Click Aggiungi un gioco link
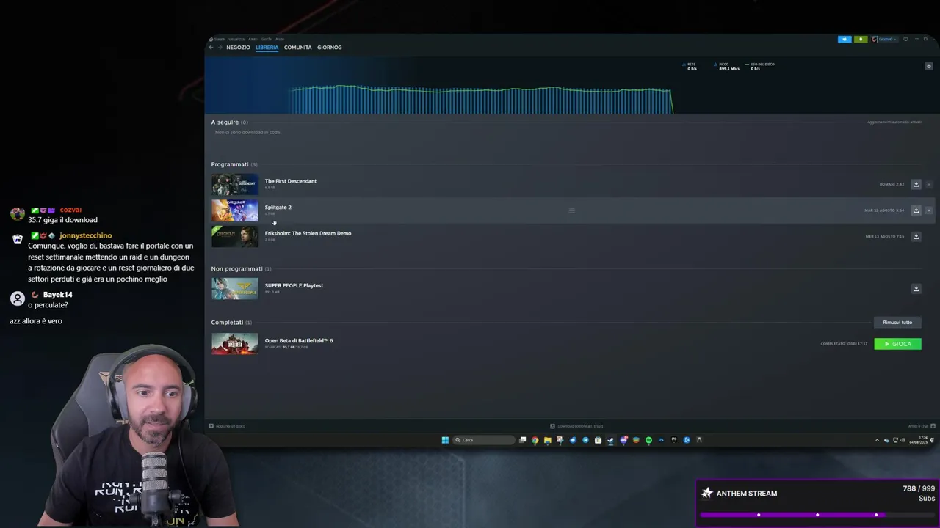 [x=227, y=426]
